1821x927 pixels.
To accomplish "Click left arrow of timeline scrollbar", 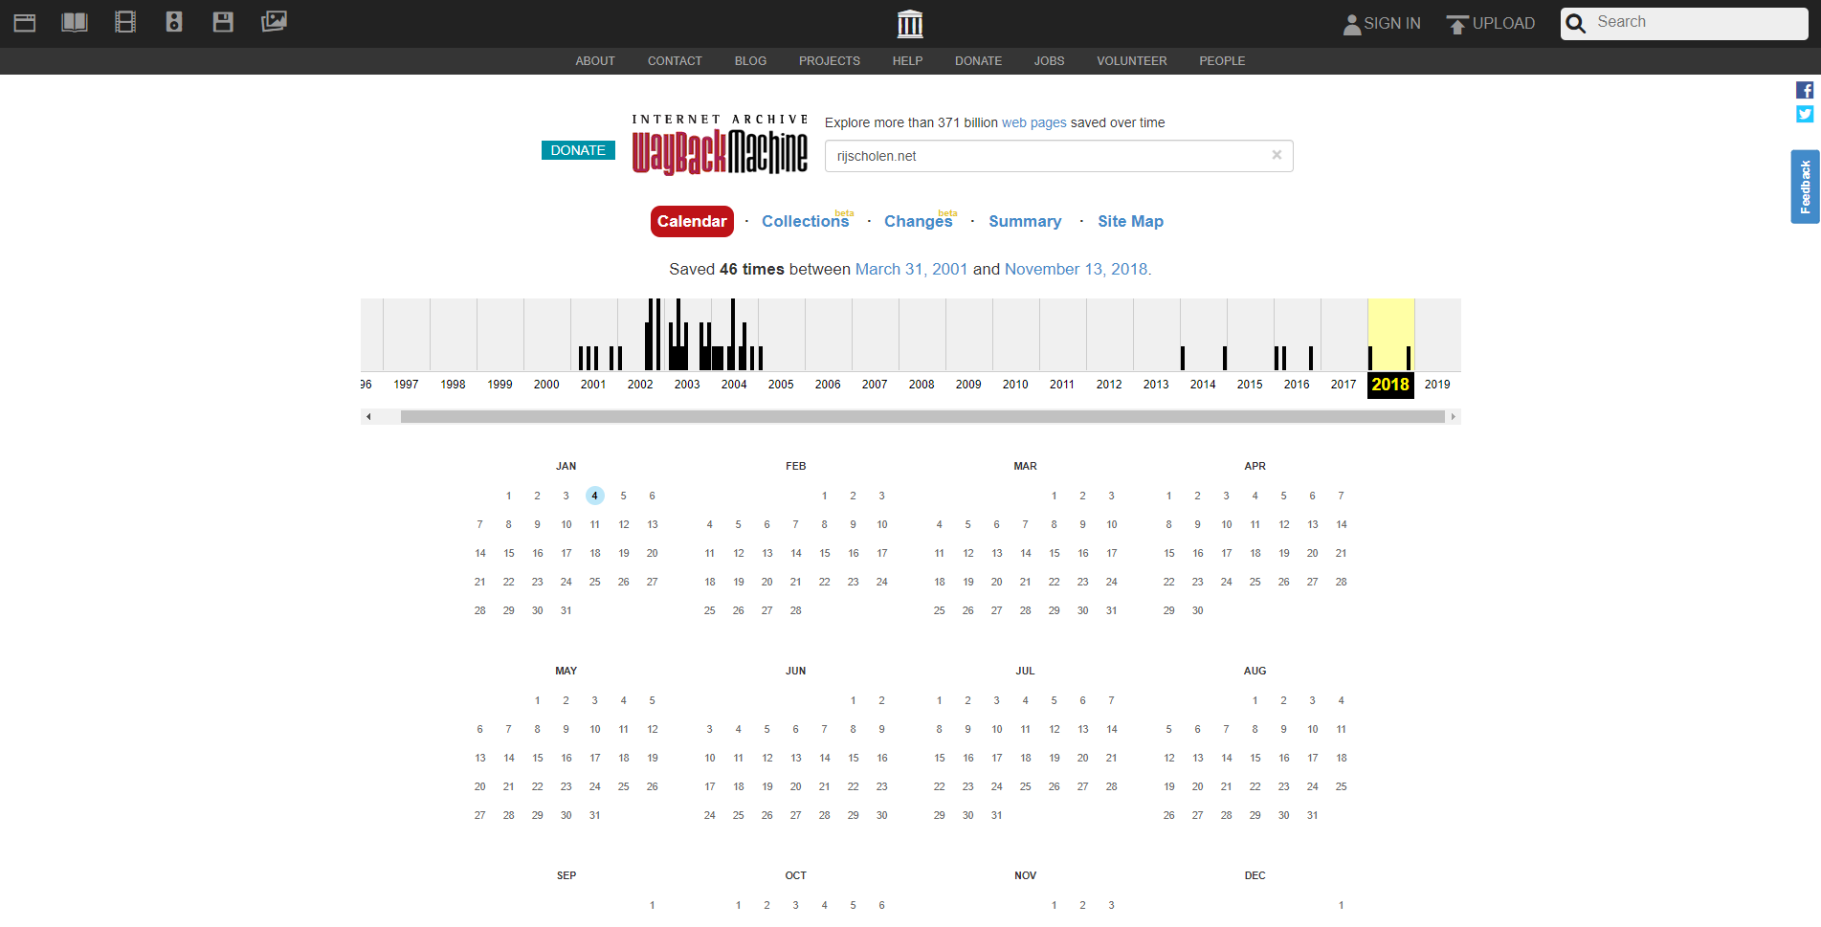I will pyautogui.click(x=368, y=416).
